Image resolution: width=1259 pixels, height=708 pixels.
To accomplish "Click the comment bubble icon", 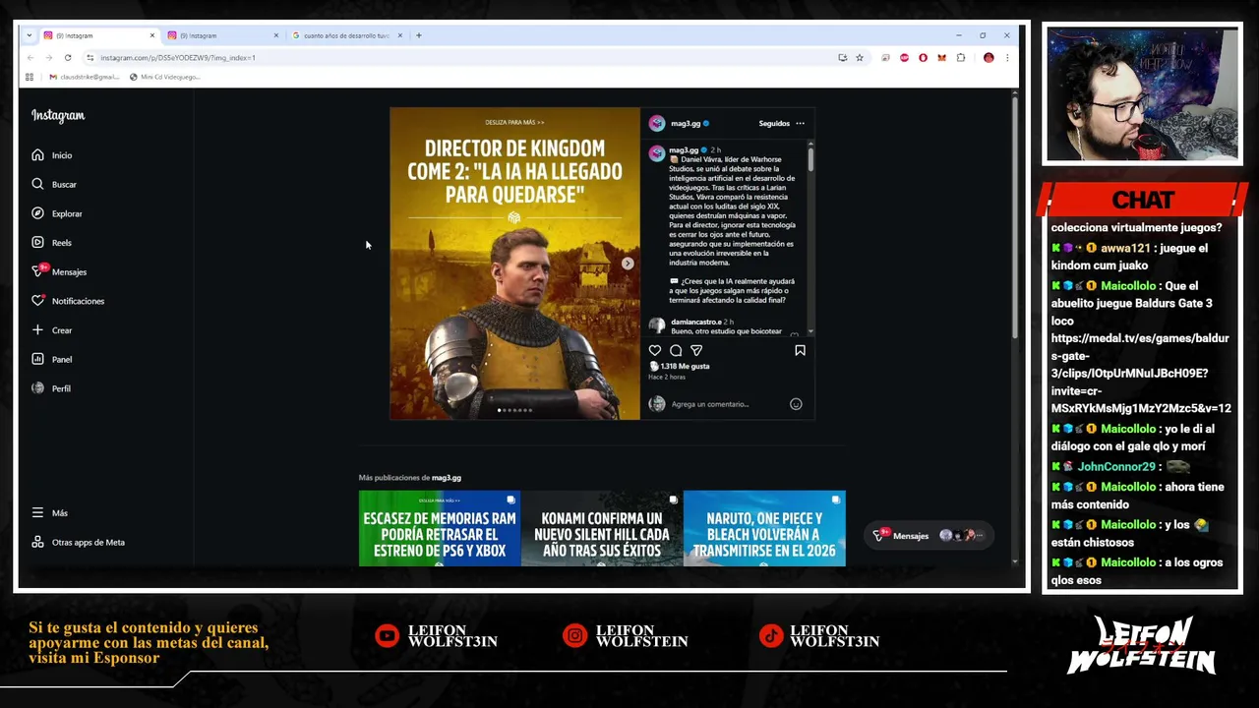I will pyautogui.click(x=676, y=350).
